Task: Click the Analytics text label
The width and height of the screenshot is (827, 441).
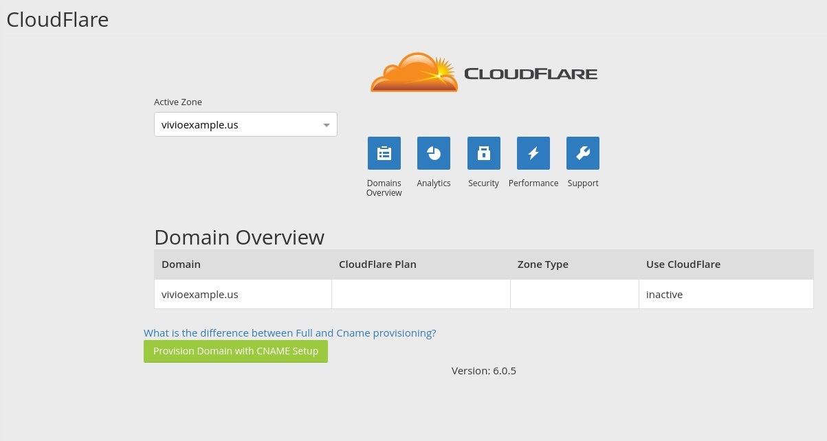Action: pyautogui.click(x=434, y=183)
